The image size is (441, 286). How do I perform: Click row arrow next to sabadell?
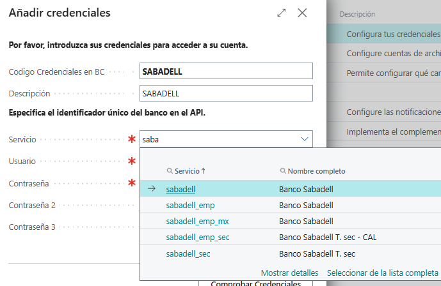152,189
